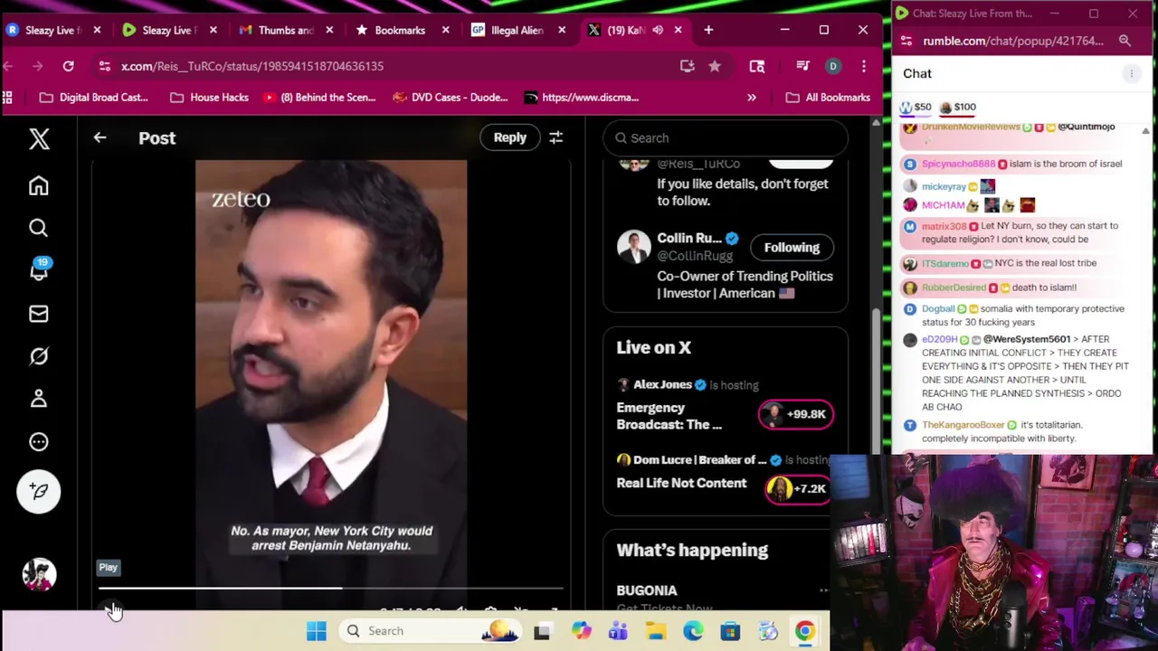Image resolution: width=1158 pixels, height=651 pixels.
Task: Open File Explorer from taskbar
Action: click(656, 631)
